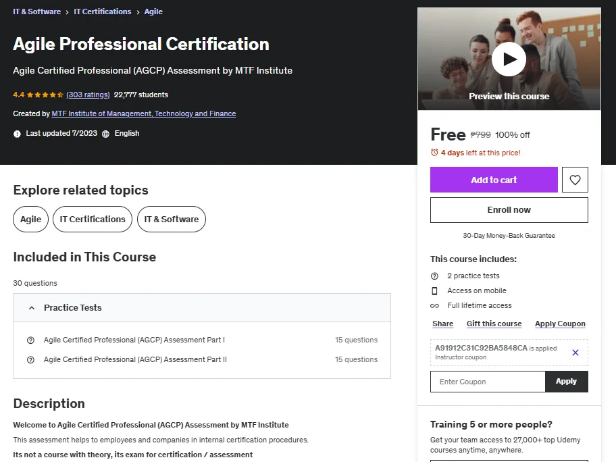Image resolution: width=616 pixels, height=462 pixels.
Task: Click the Agile Professional Certification title
Action: point(141,44)
